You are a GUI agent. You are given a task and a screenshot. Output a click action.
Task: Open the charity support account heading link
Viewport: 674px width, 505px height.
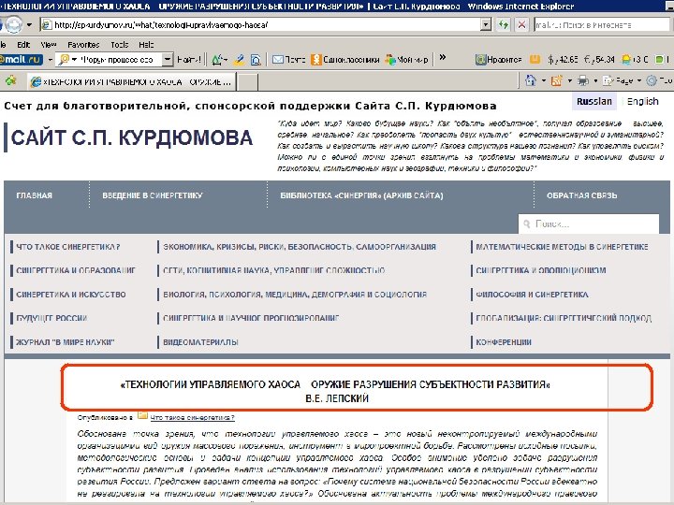[250, 106]
